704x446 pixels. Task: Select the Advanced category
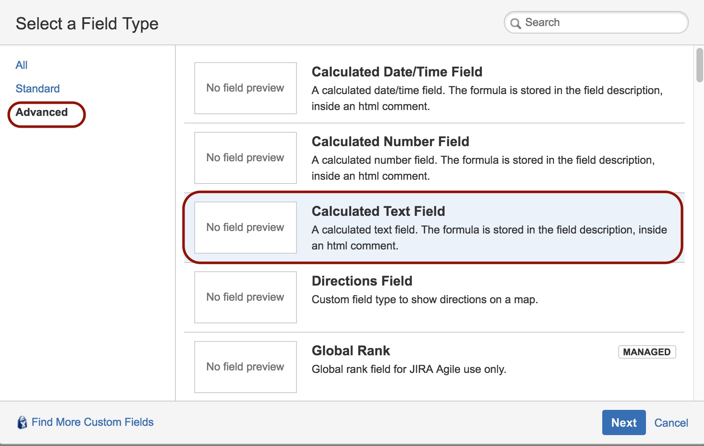[42, 112]
